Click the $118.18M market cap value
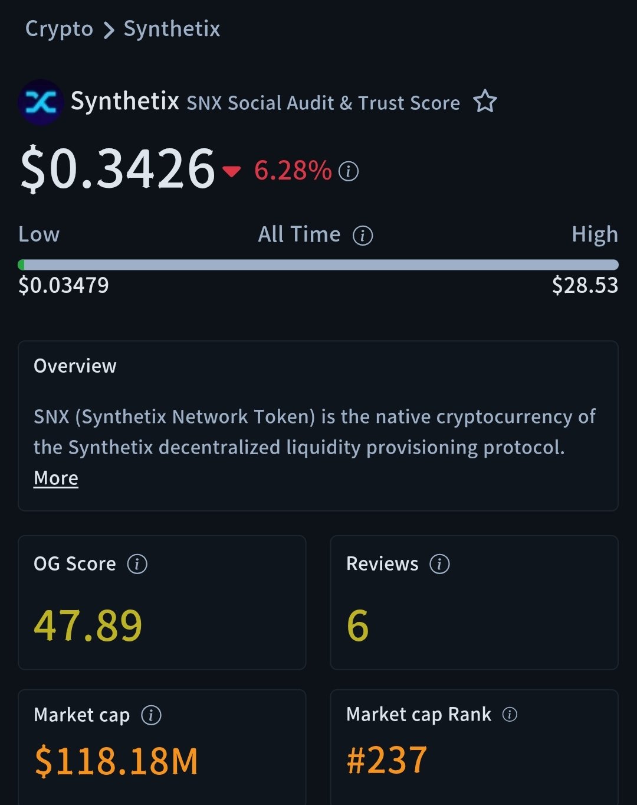 [117, 761]
